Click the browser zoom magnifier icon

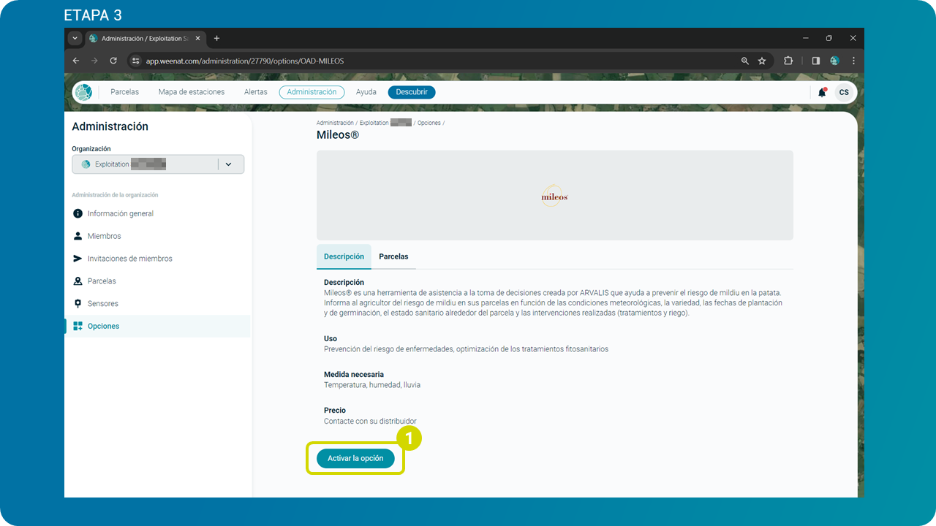coord(745,61)
